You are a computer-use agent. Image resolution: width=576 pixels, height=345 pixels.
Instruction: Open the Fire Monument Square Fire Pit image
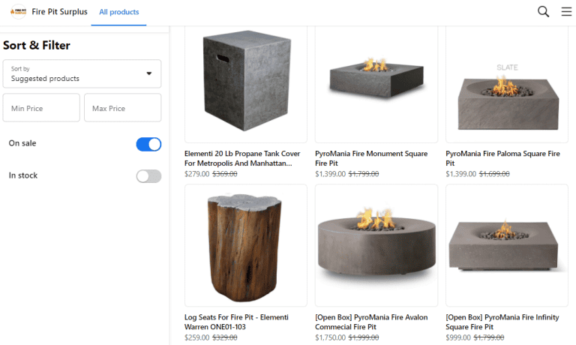[x=376, y=84]
